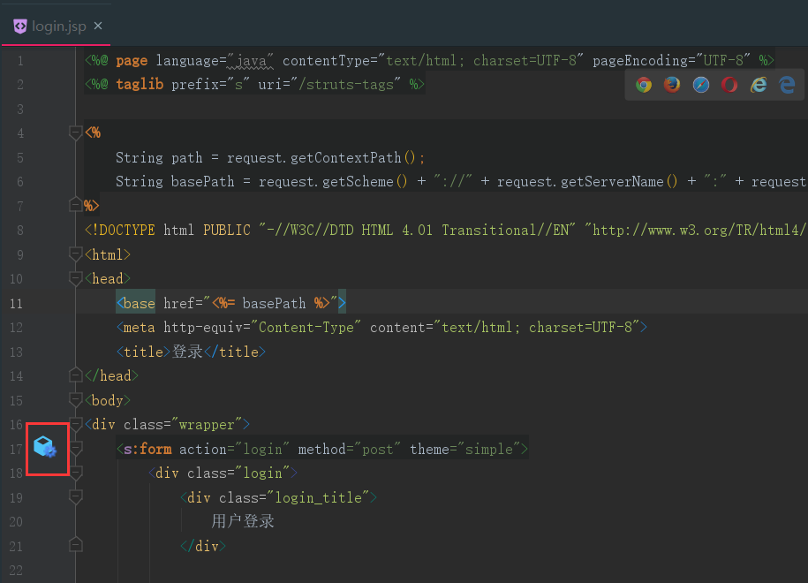Collapse the scriptlet block starting on line 4
This screenshot has height=583, width=808.
(x=75, y=133)
